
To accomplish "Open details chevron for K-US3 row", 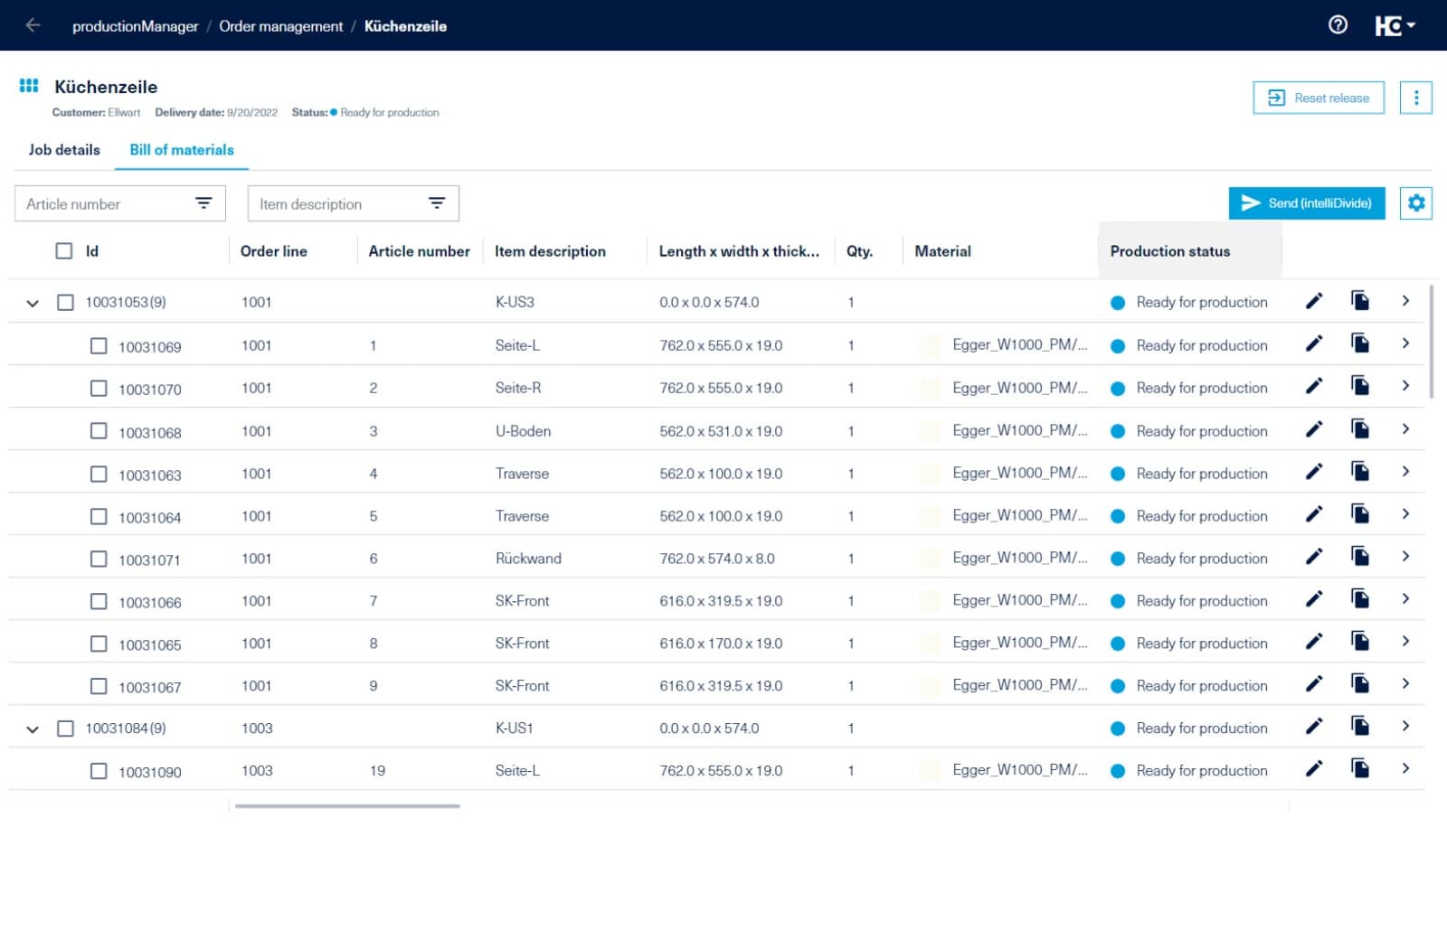I will 1405,301.
